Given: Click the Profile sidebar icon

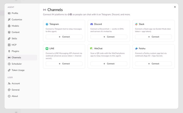Looking at the screenshot, I should point(9,13).
